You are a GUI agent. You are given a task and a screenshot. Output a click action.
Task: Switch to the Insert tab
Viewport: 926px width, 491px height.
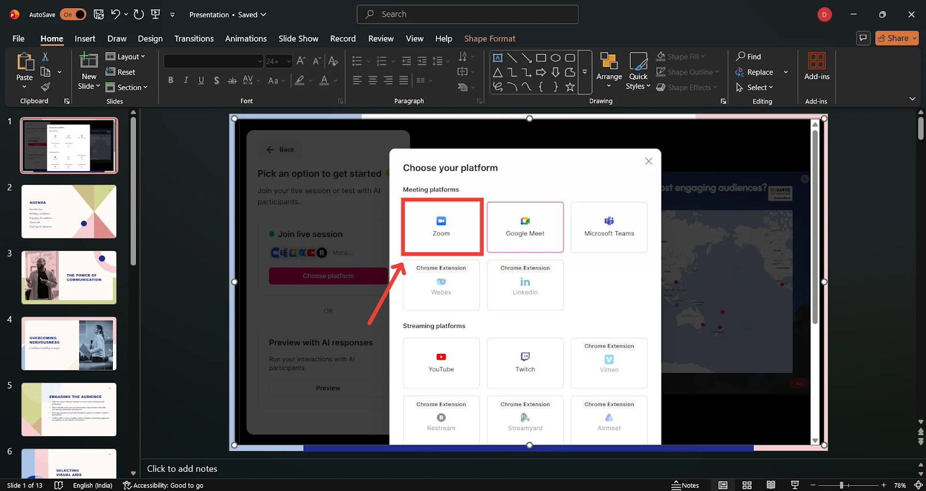[x=85, y=39]
